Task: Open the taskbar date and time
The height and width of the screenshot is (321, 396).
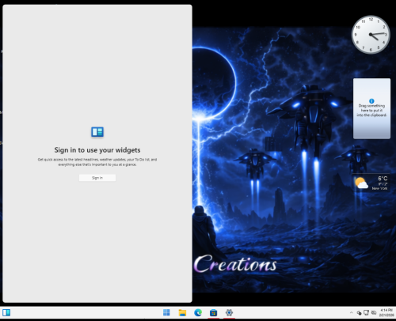Action: pos(386,312)
